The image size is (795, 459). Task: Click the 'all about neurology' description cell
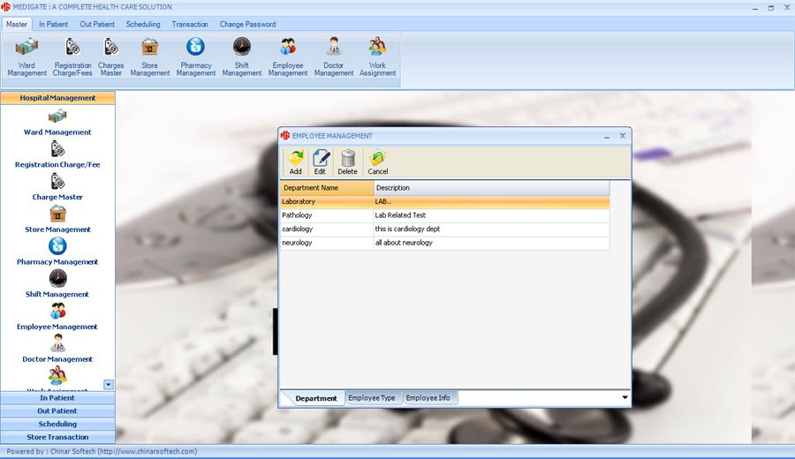491,243
